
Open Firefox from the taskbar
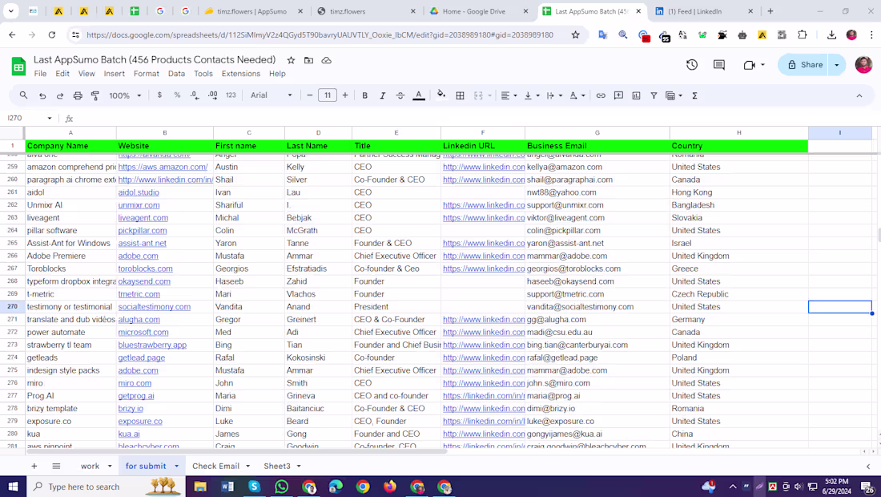(390, 487)
